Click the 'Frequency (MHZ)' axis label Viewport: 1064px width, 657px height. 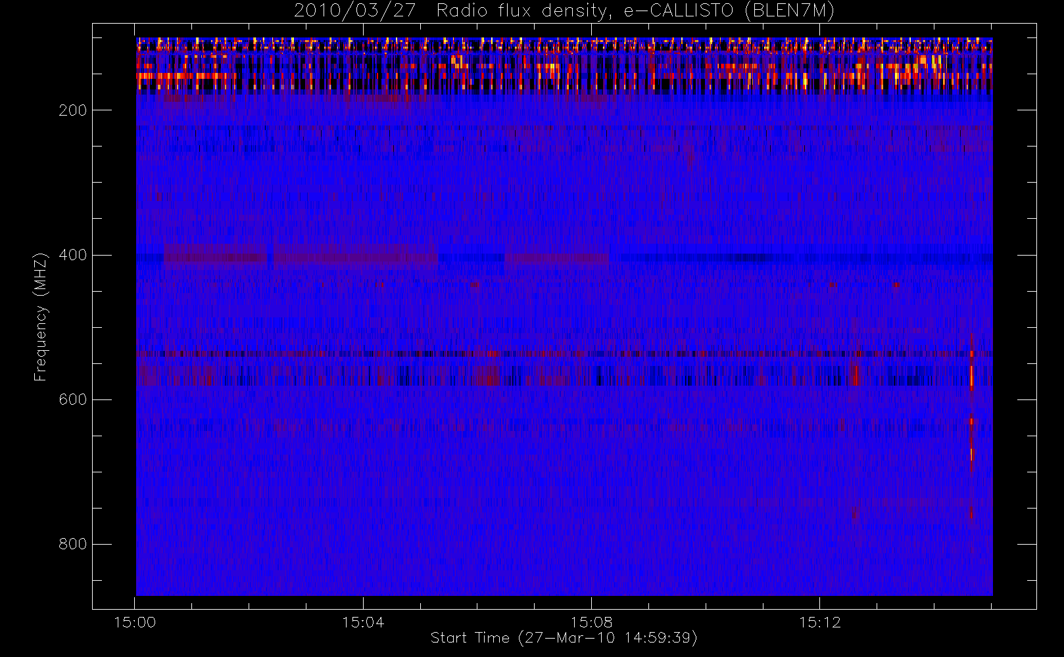click(x=41, y=317)
